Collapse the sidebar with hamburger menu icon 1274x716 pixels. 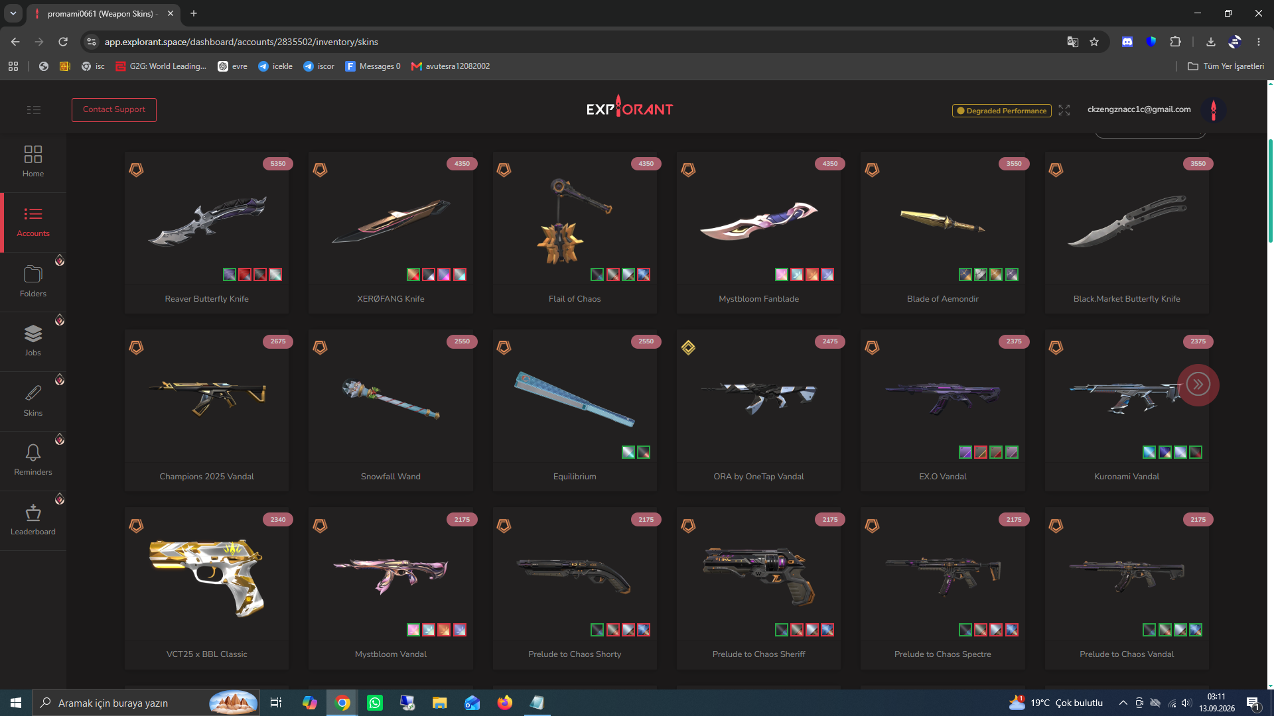point(34,110)
